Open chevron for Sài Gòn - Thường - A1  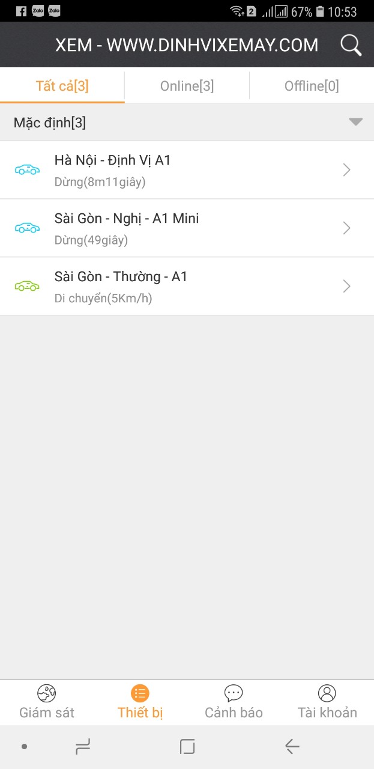(x=346, y=287)
